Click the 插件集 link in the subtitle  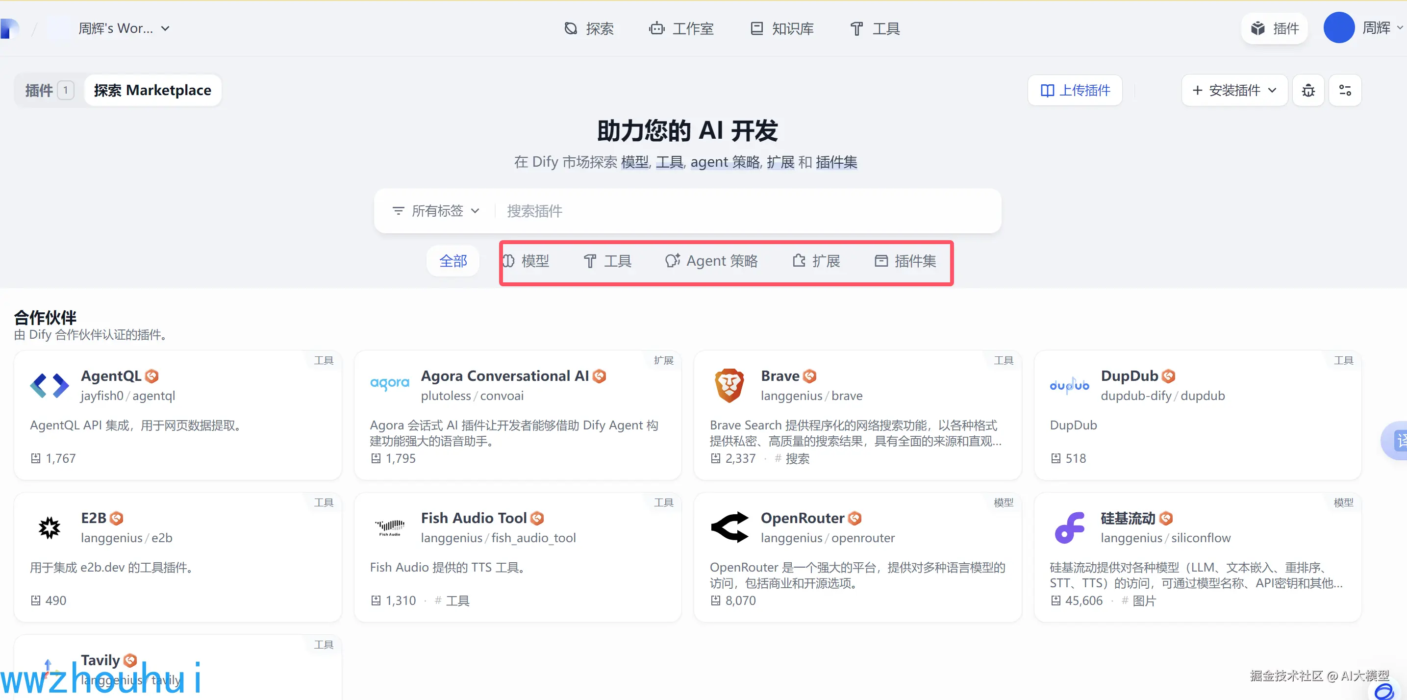[836, 162]
